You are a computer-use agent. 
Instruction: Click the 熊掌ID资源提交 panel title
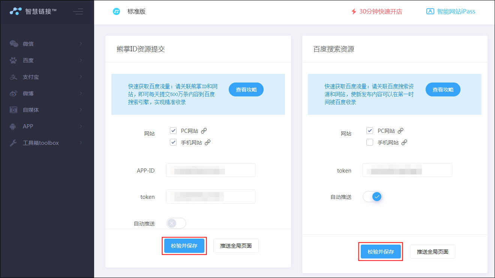click(141, 49)
